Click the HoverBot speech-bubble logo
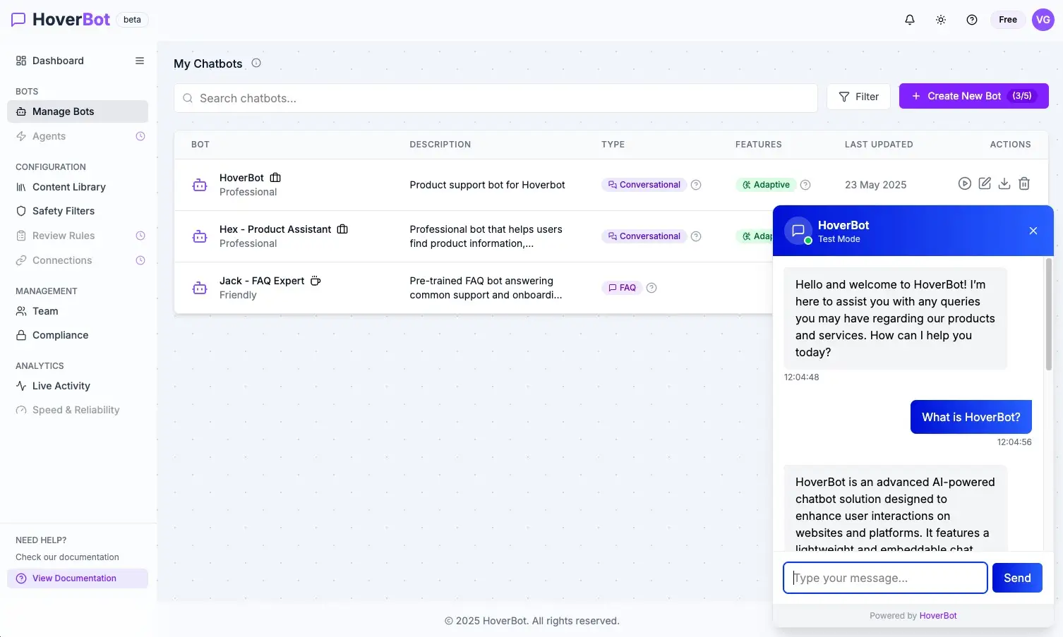 [18, 18]
